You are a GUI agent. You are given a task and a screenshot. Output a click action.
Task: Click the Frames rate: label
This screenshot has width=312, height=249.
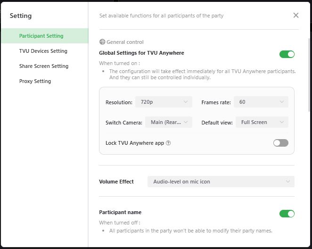click(x=216, y=102)
